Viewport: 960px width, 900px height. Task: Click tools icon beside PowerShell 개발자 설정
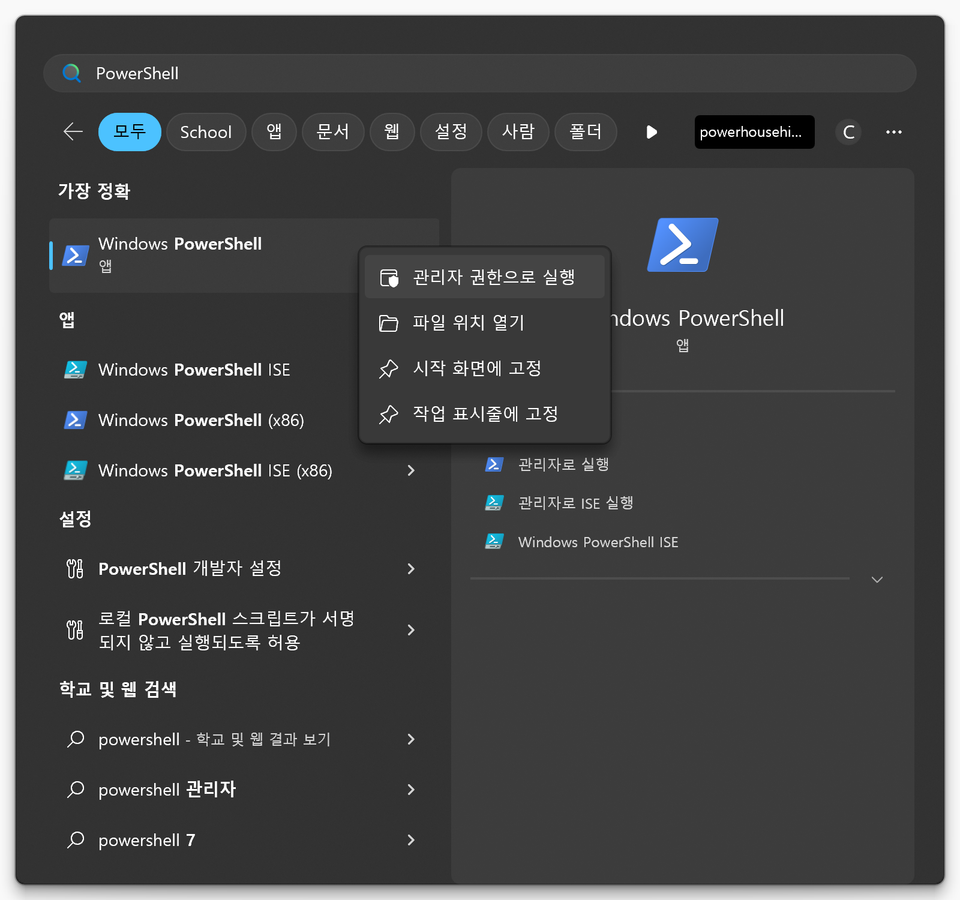(75, 568)
